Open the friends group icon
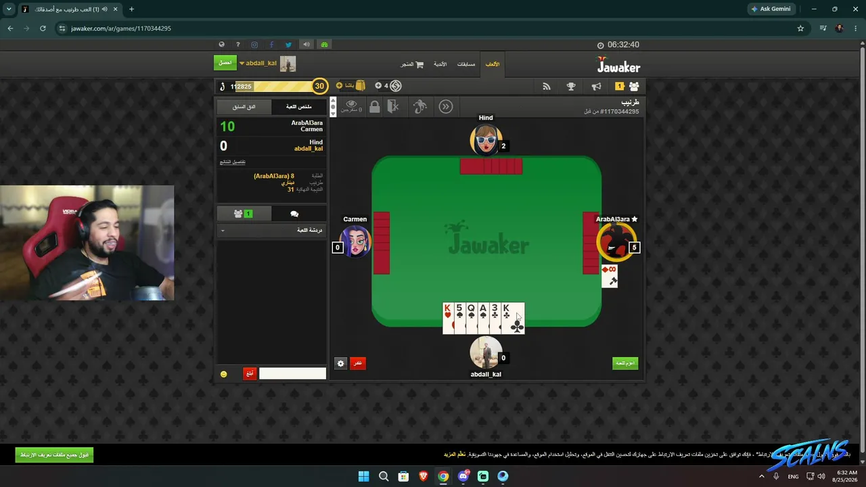The image size is (866, 487). tap(634, 86)
